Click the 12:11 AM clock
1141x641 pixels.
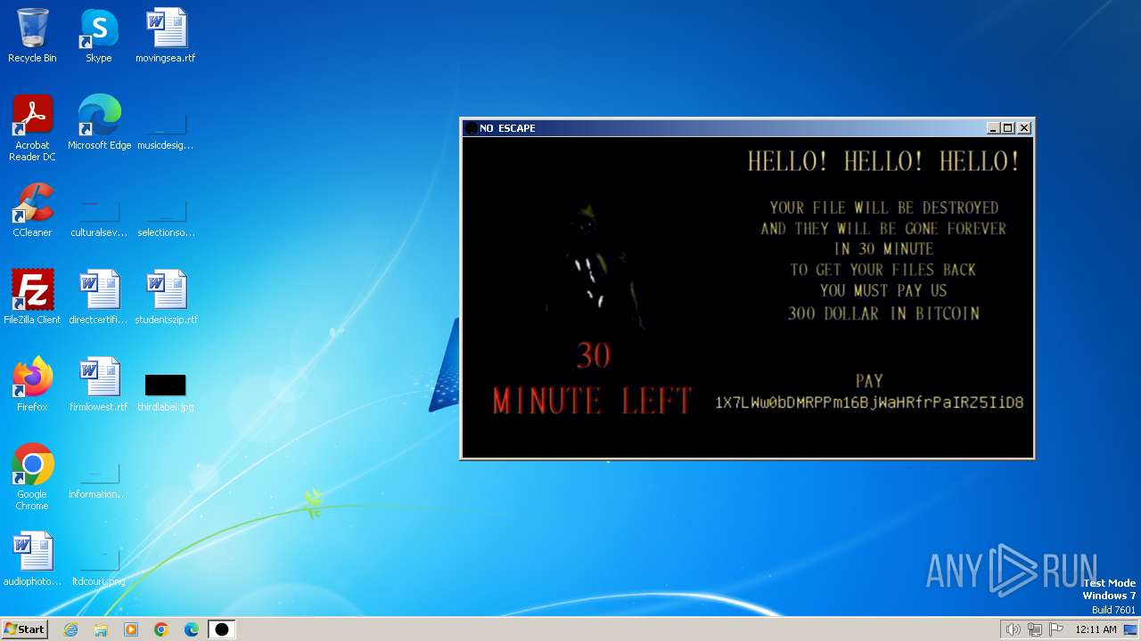(1096, 629)
